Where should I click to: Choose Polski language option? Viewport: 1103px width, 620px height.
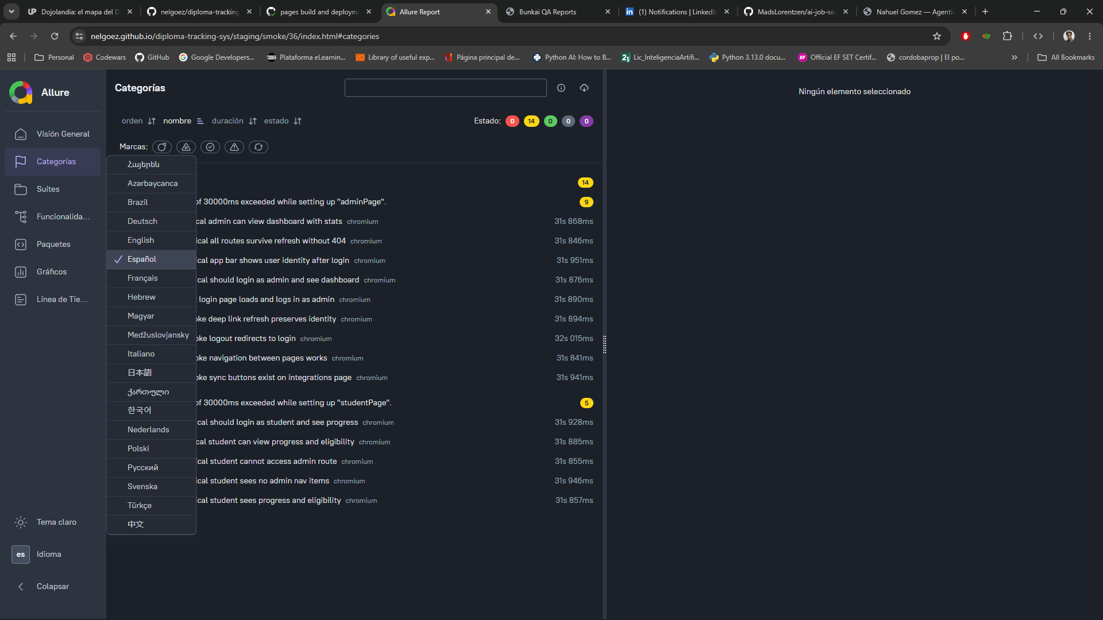coord(152,448)
